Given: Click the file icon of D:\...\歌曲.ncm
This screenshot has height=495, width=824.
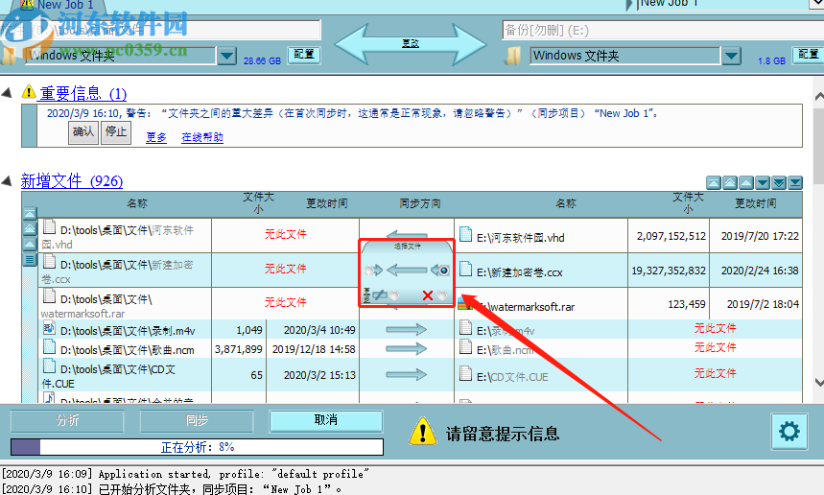Looking at the screenshot, I should [49, 347].
